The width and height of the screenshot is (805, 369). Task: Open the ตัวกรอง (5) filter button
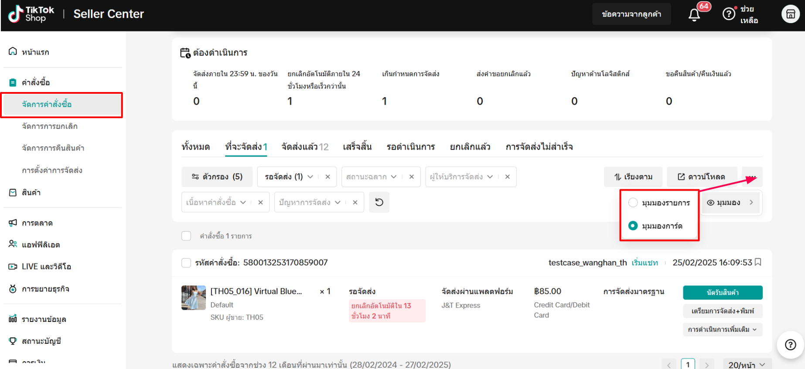coord(217,177)
